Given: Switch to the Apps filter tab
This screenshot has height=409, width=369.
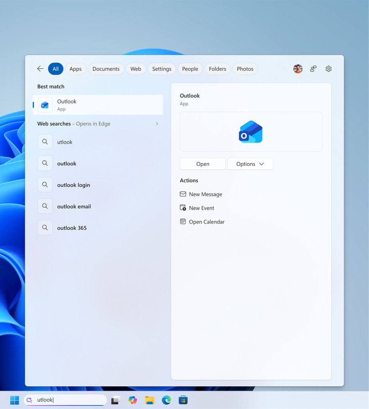Looking at the screenshot, I should [75, 69].
